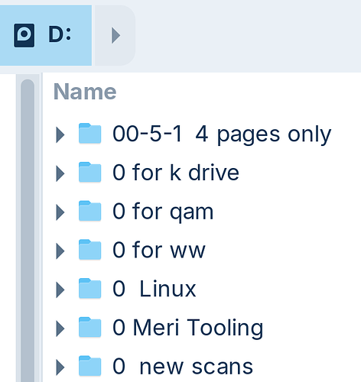This screenshot has width=361, height=382.
Task: Expand the '0 new scans' folder
Action: [60, 367]
